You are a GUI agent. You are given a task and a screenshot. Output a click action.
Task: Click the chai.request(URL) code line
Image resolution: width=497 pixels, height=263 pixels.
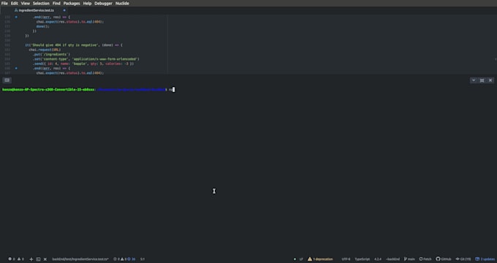coord(45,50)
